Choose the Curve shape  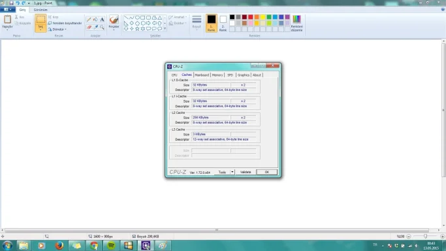(x=132, y=18)
